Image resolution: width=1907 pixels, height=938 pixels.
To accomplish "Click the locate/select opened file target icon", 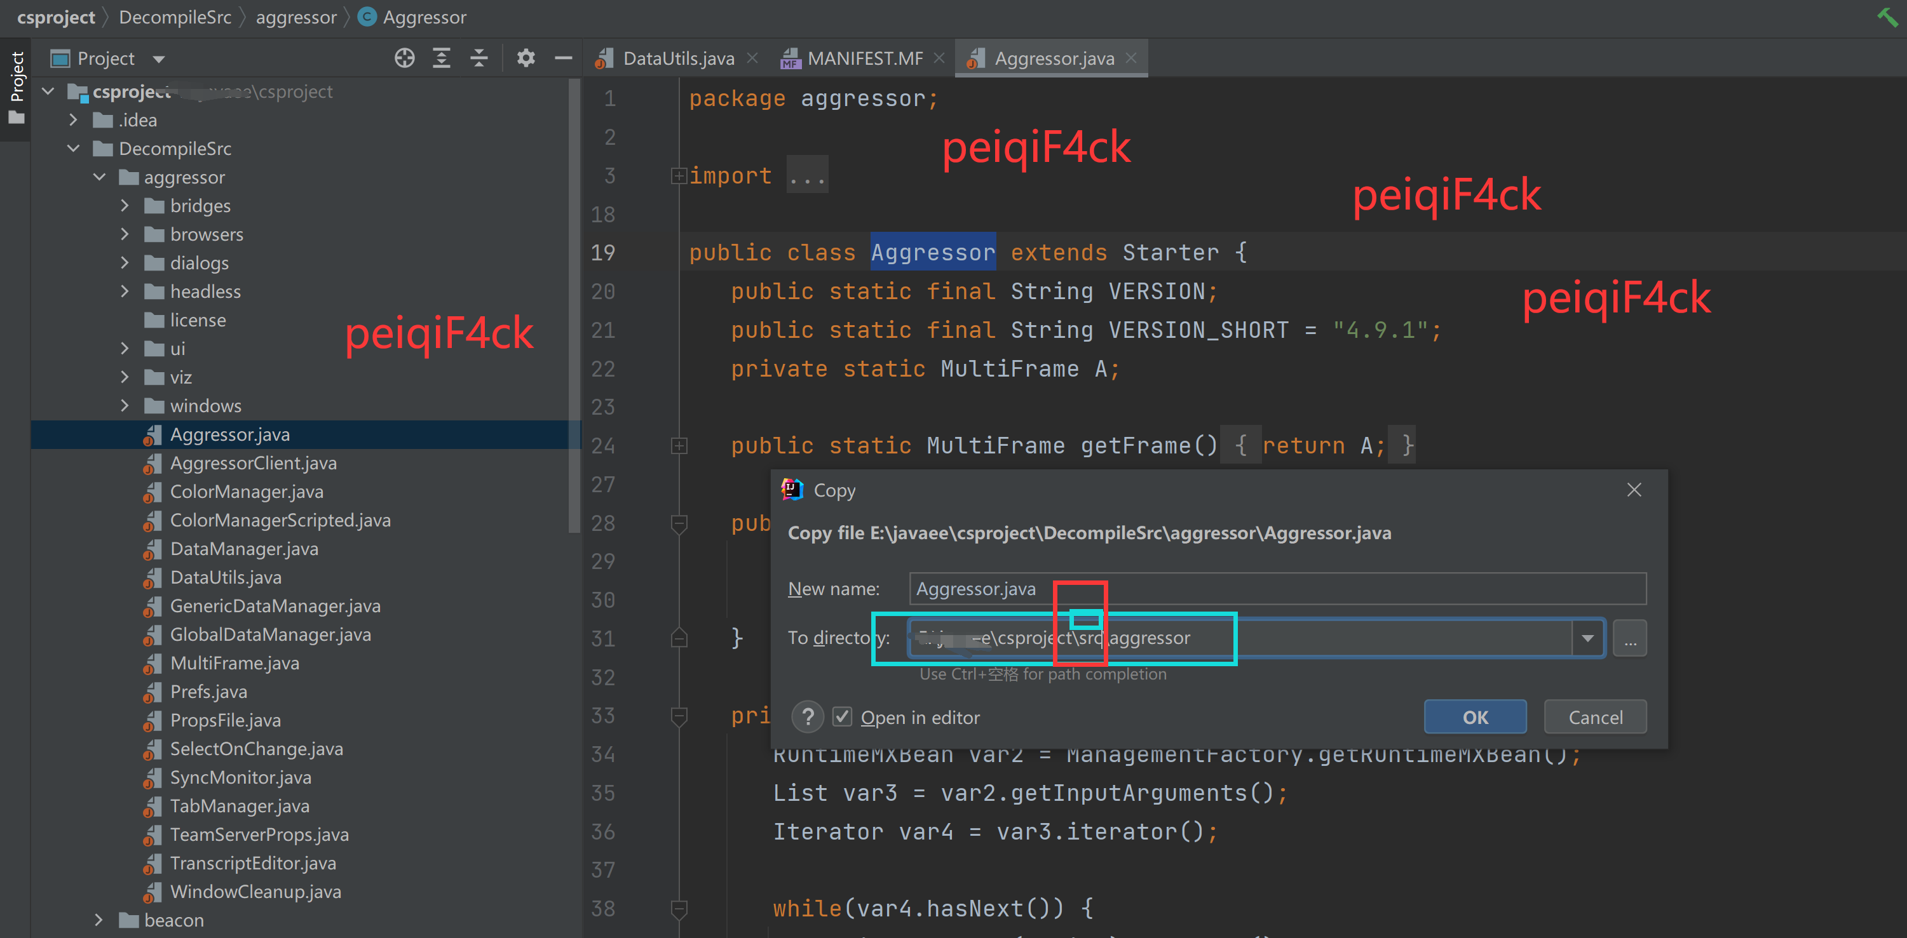I will 404,58.
